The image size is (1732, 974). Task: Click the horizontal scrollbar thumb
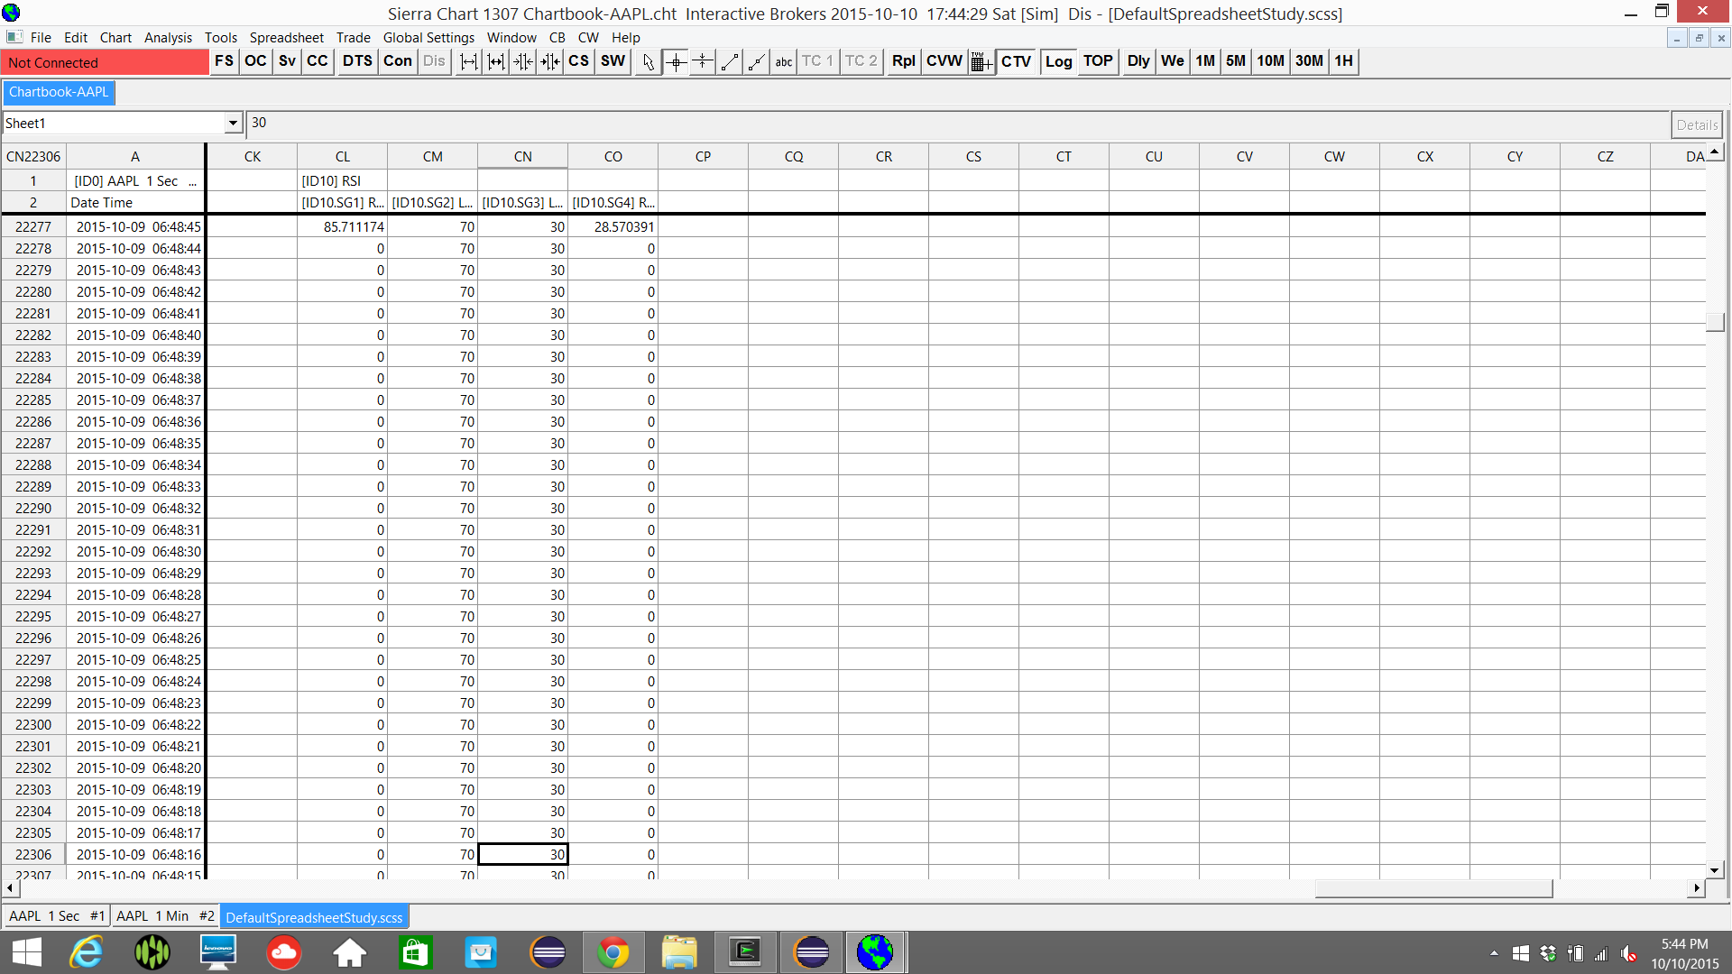(1433, 888)
